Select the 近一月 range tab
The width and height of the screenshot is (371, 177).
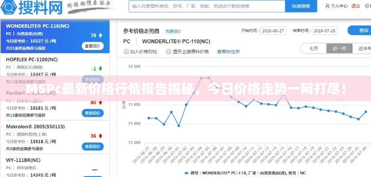[339, 48]
